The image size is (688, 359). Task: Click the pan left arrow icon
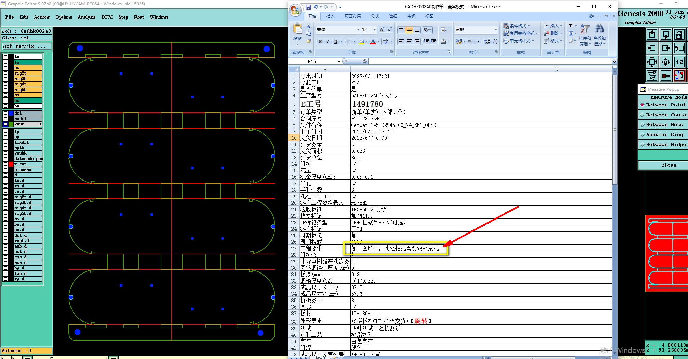point(652,48)
